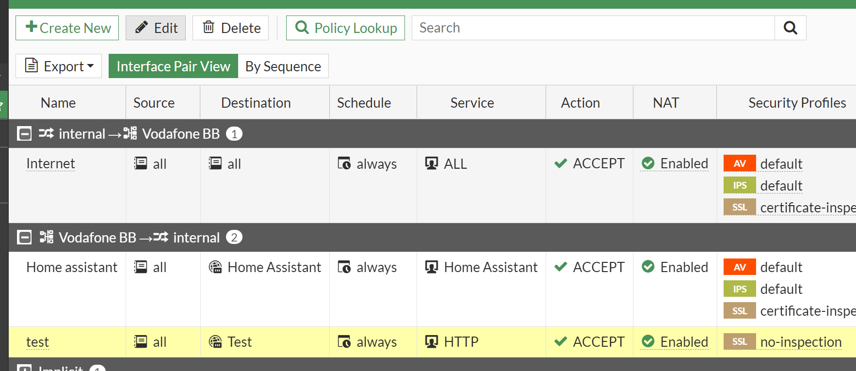The height and width of the screenshot is (371, 856).
Task: Click the Enabled NAT status in test row
Action: click(684, 342)
